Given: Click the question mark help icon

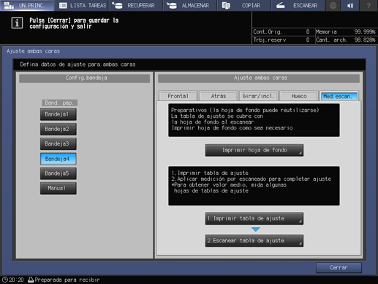Looking at the screenshot, I should click(x=368, y=5).
